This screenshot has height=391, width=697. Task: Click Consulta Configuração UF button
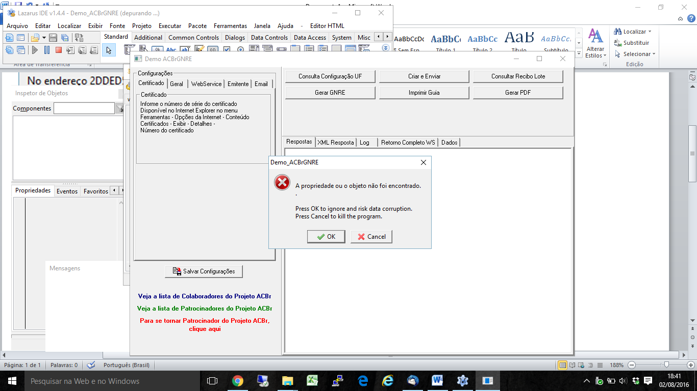pos(330,76)
